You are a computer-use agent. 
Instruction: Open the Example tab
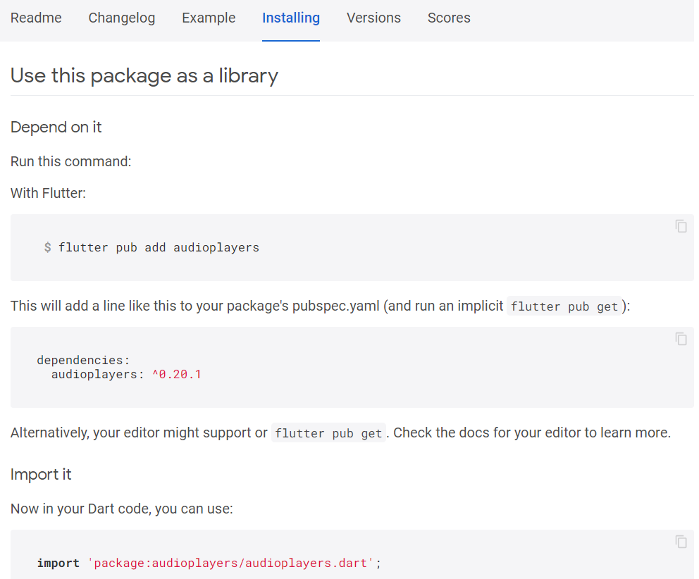(209, 18)
